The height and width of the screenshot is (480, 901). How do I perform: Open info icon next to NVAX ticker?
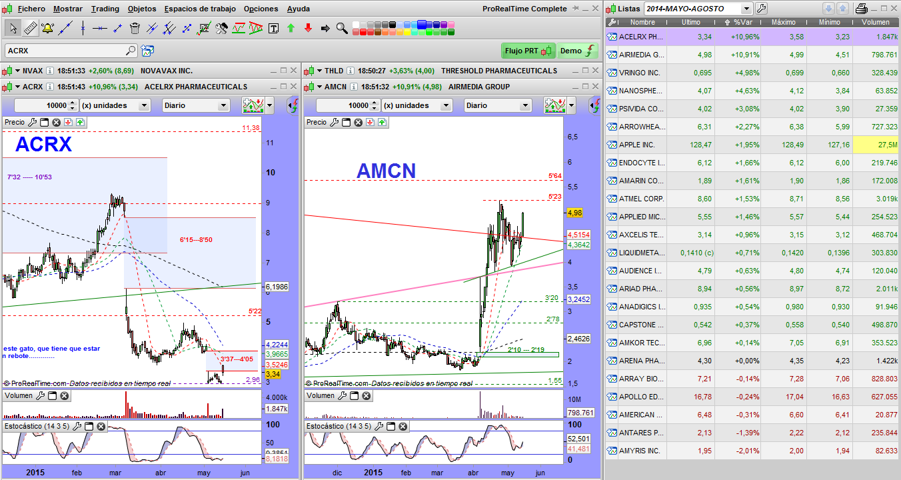51,71
